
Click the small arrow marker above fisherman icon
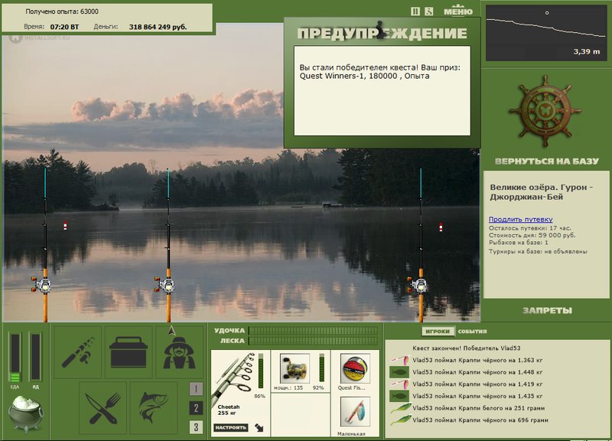(x=171, y=331)
